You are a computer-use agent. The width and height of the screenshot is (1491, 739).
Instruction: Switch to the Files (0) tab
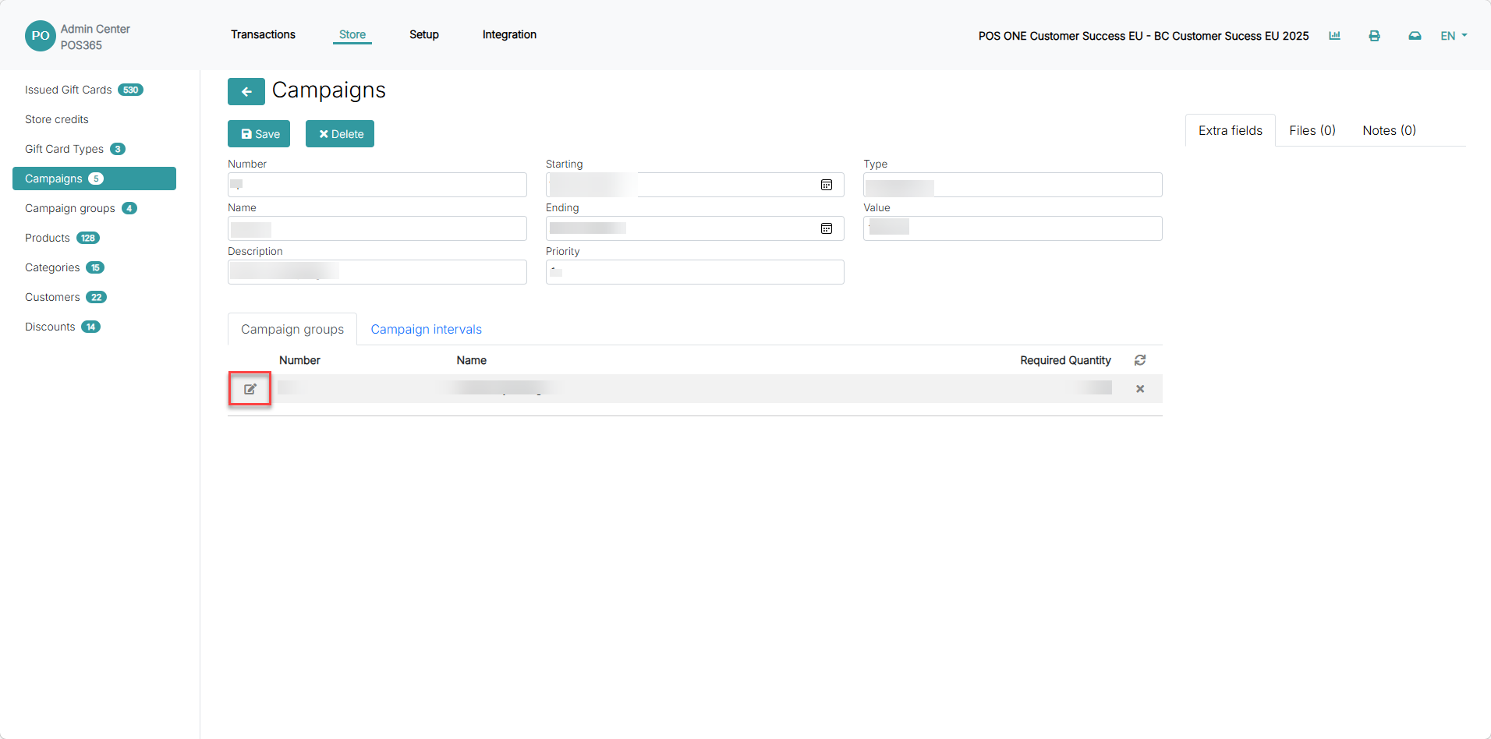pos(1312,130)
